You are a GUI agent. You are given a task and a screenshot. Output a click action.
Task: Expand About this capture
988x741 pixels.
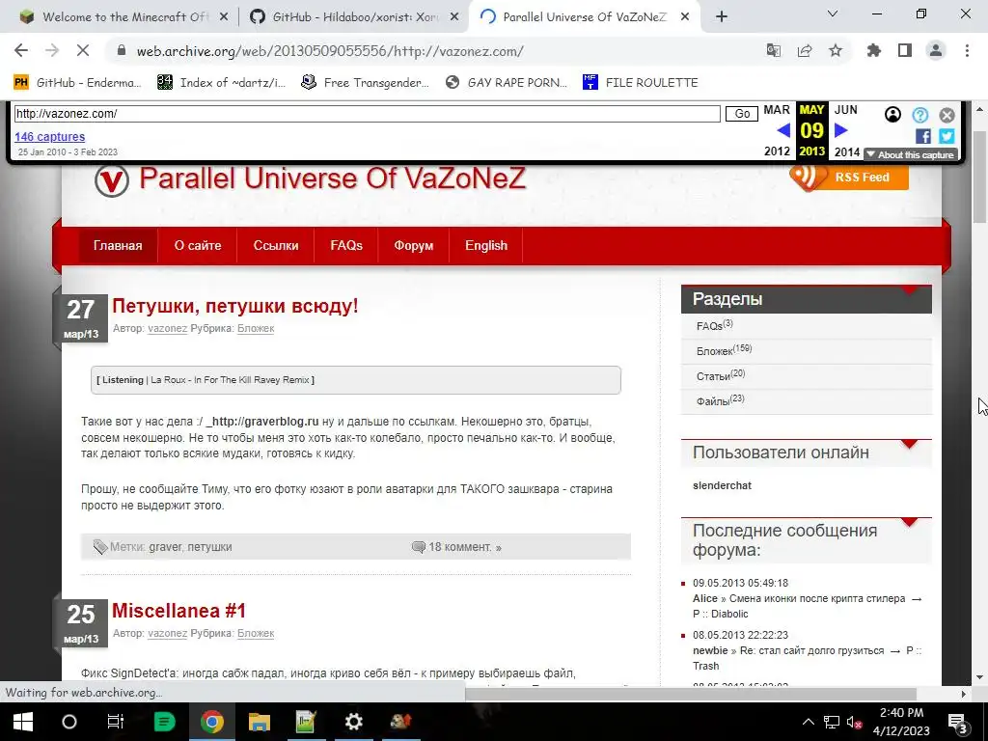[x=911, y=154]
